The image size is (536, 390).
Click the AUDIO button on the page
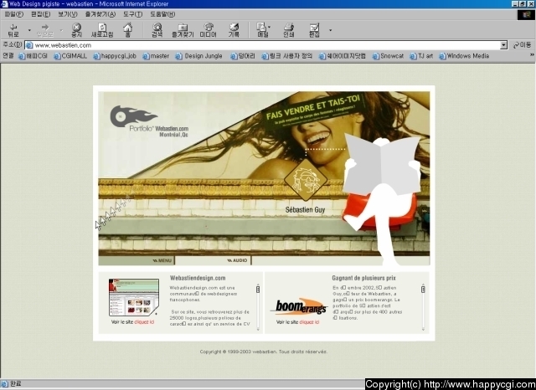pyautogui.click(x=238, y=260)
